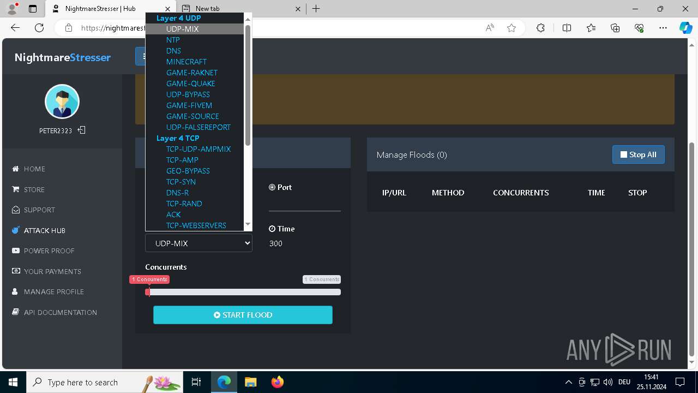Select GAME-FIVEM in the list
This screenshot has height=393, width=698.
click(x=195, y=105)
